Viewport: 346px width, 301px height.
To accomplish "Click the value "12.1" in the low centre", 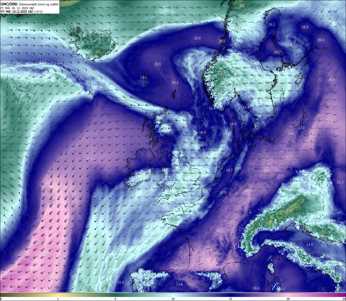I will click(x=144, y=77).
